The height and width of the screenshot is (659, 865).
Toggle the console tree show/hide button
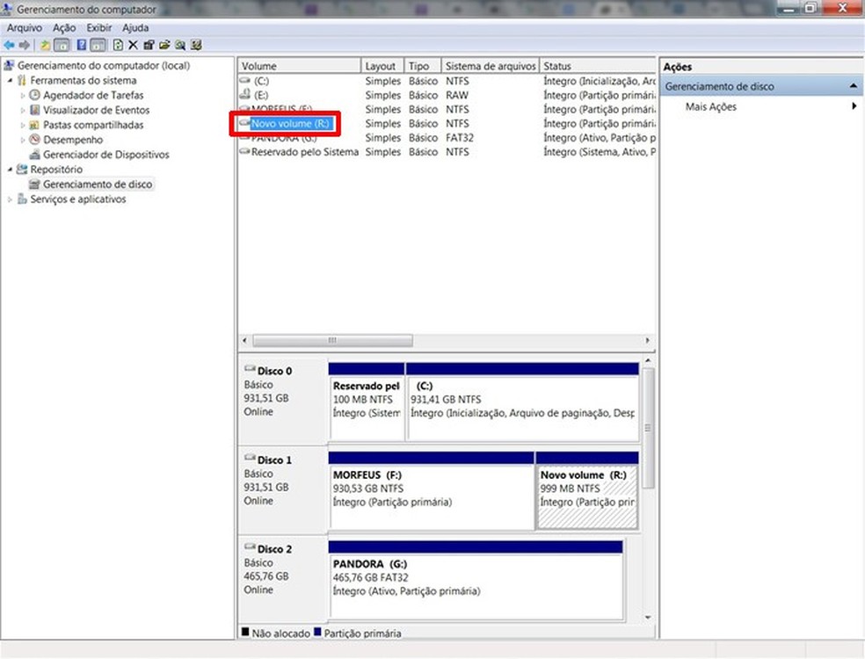pyautogui.click(x=62, y=45)
